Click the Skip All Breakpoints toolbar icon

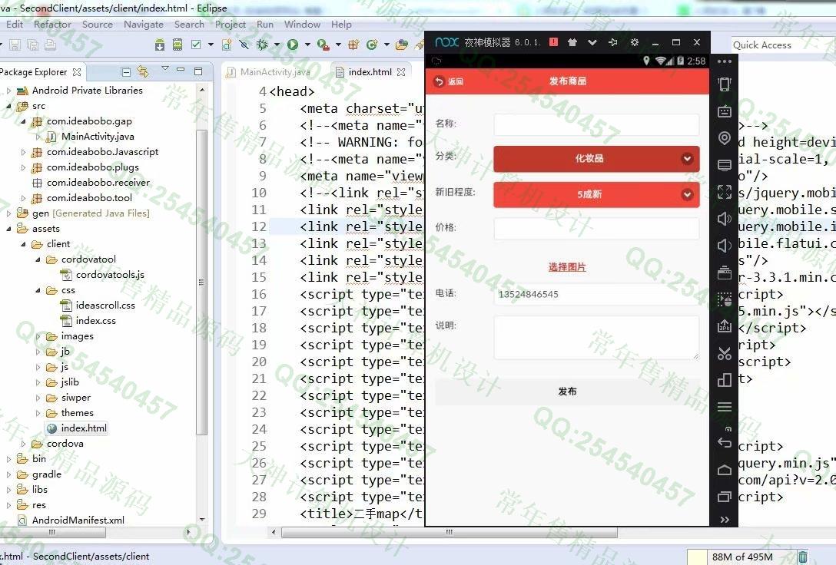coord(244,45)
